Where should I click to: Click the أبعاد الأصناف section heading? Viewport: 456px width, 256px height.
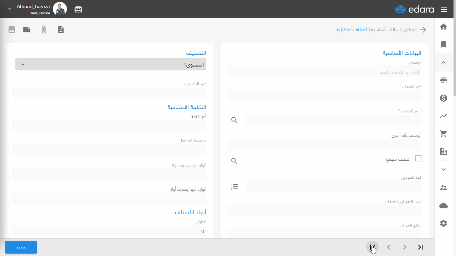[190, 212]
